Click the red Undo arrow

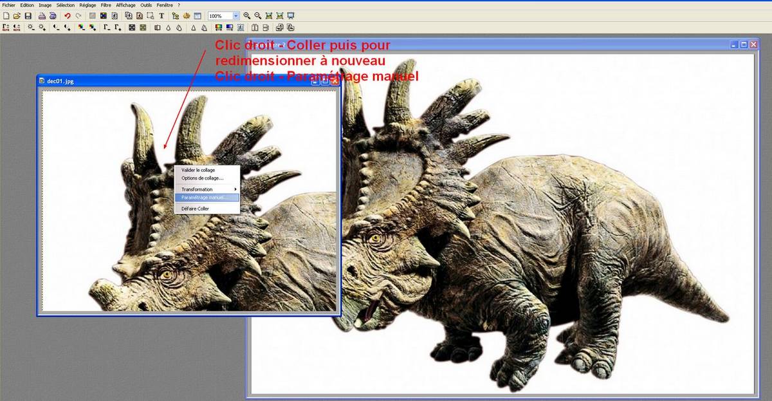click(x=67, y=15)
